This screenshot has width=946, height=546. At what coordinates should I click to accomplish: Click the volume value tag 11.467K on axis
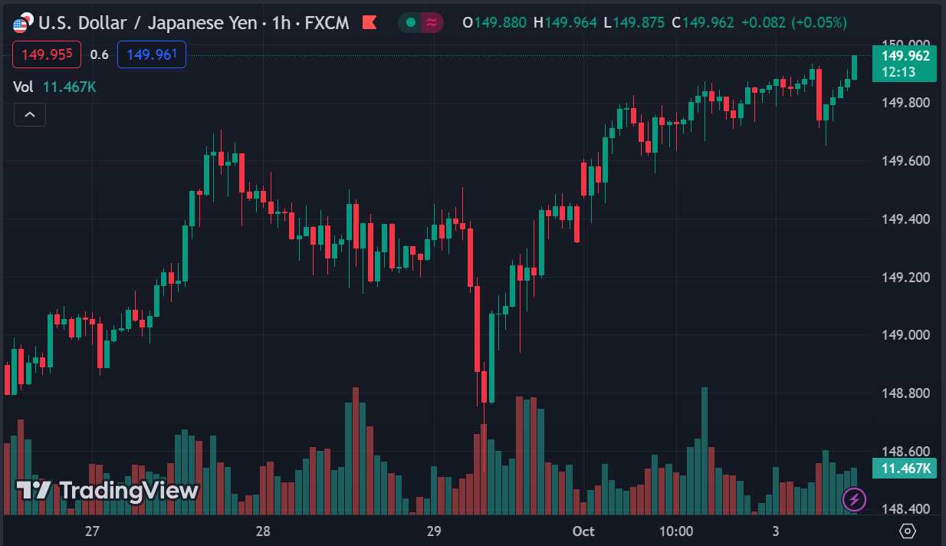905,469
